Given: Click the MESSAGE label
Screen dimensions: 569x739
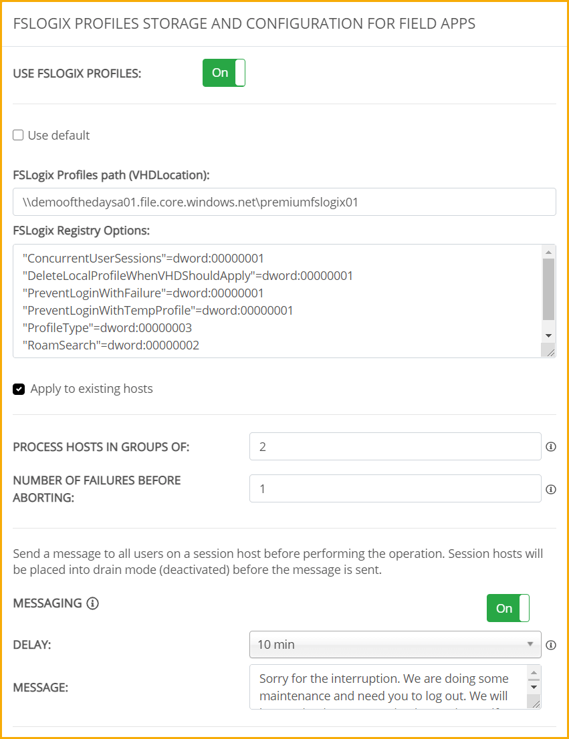Looking at the screenshot, I should [x=41, y=688].
